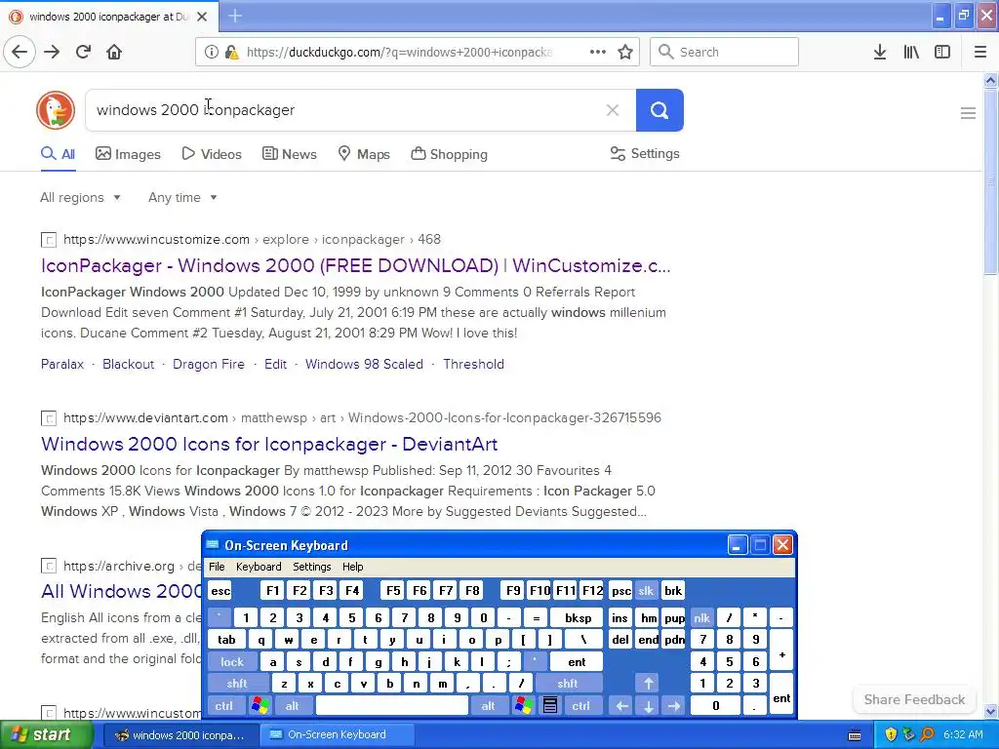Viewport: 999px width, 749px height.
Task: Toggle the right ctrl key
Action: coord(581,706)
